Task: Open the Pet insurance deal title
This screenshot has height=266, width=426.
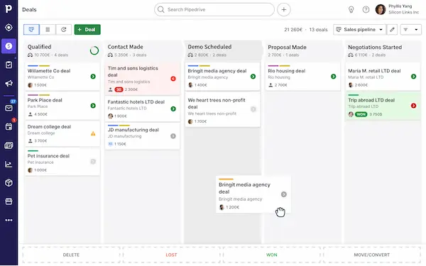Action: pos(48,156)
